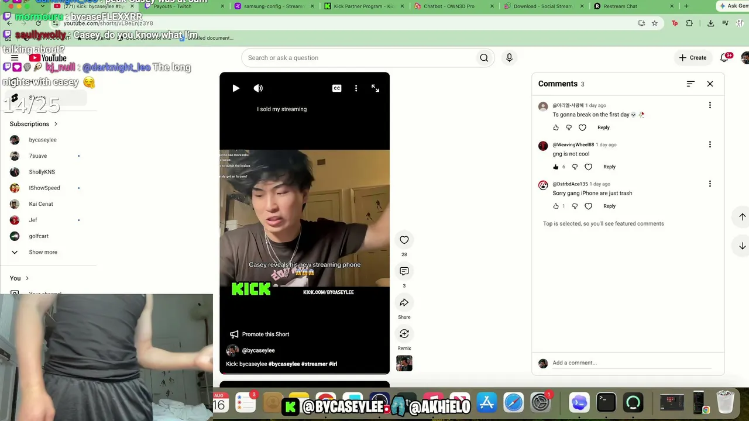Click Promote this Short
This screenshot has width=749, height=421.
[259, 334]
